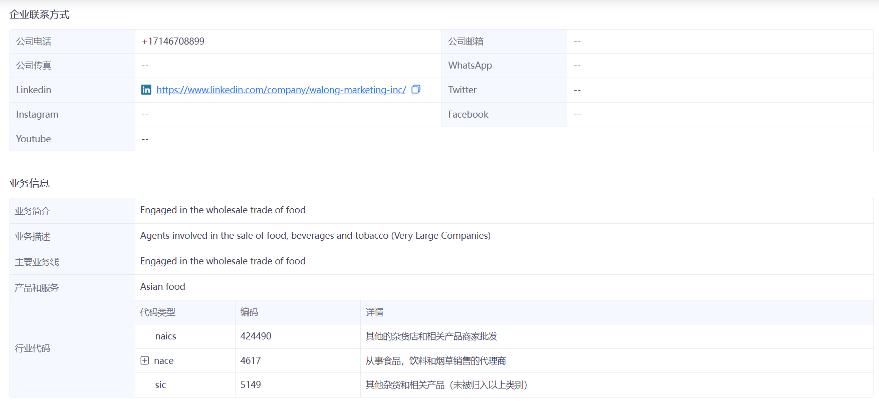Select the nace code 4617
This screenshot has height=404, width=879.
[250, 360]
